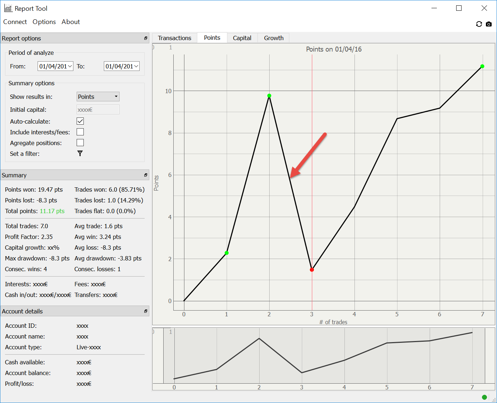The height and width of the screenshot is (403, 497).
Task: Click the 'Consec. losses: 1' text
Action: click(x=97, y=269)
